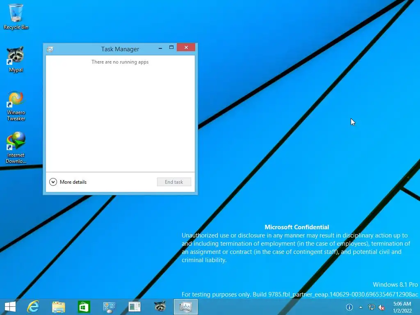Select the Winaero Tweaker desktop shortcut
The width and height of the screenshot is (420, 315).
16,106
